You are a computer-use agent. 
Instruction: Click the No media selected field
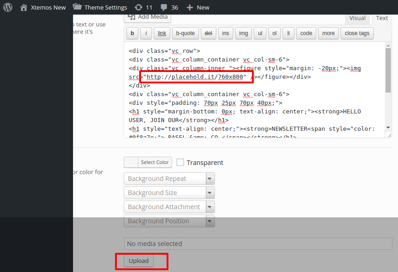pos(258,244)
